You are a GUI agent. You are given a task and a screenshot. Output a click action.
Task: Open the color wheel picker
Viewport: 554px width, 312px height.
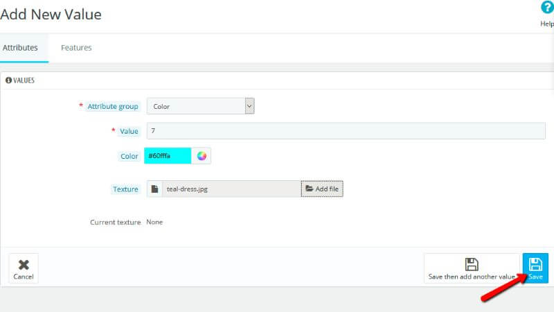(x=202, y=155)
